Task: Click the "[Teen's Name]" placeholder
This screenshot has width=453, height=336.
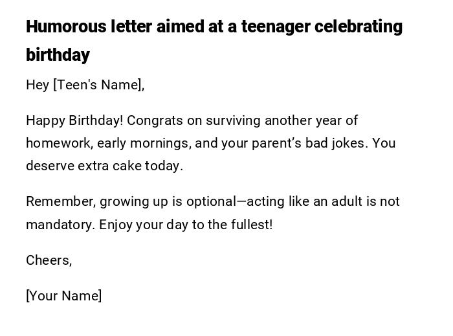Action: pos(98,85)
